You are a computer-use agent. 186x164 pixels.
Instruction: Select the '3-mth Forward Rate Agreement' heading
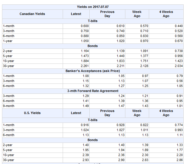93,91
